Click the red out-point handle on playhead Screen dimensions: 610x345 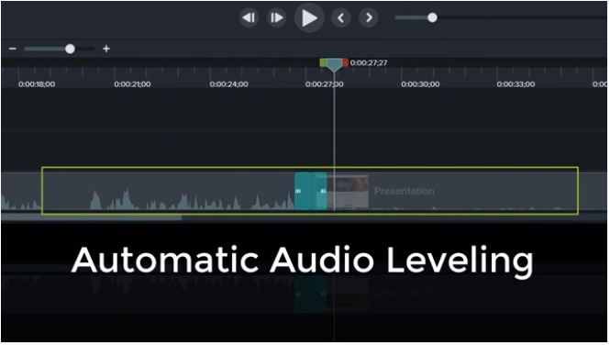pos(346,62)
